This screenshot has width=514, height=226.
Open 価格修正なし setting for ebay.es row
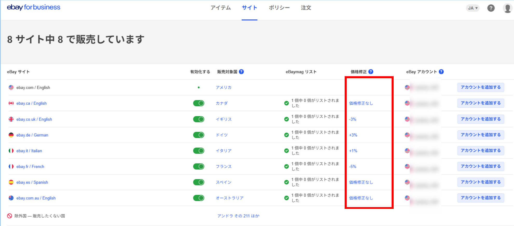[x=361, y=182]
